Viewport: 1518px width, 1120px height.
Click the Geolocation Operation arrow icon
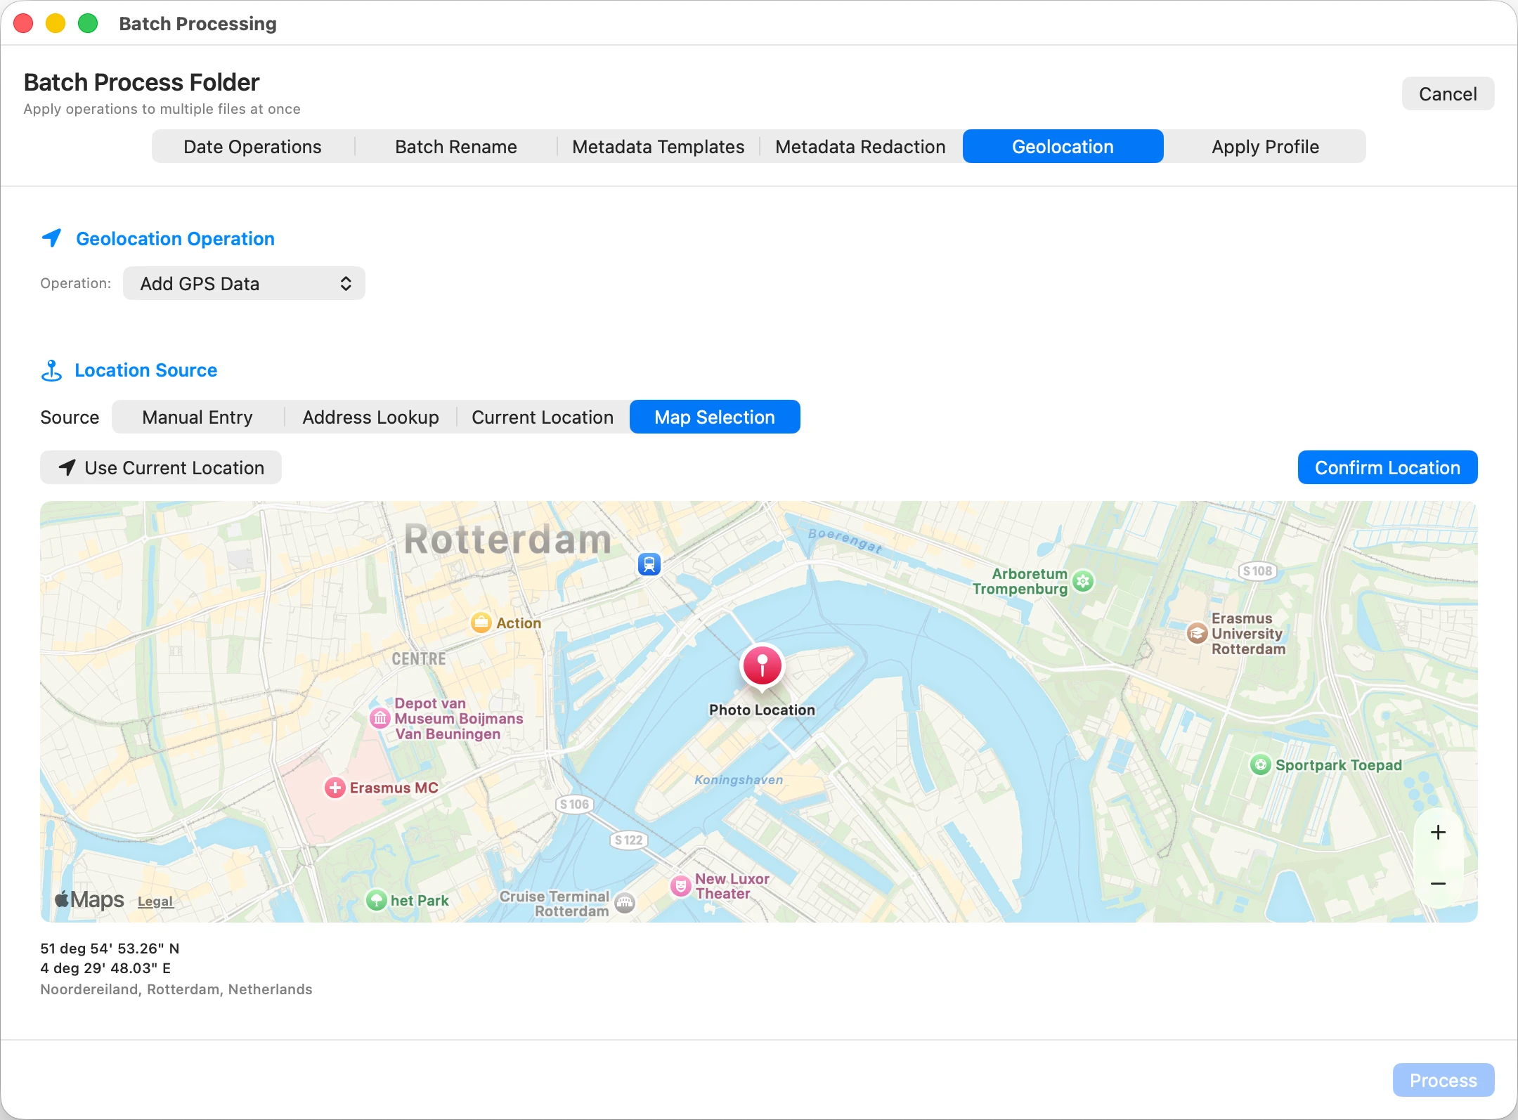click(52, 238)
